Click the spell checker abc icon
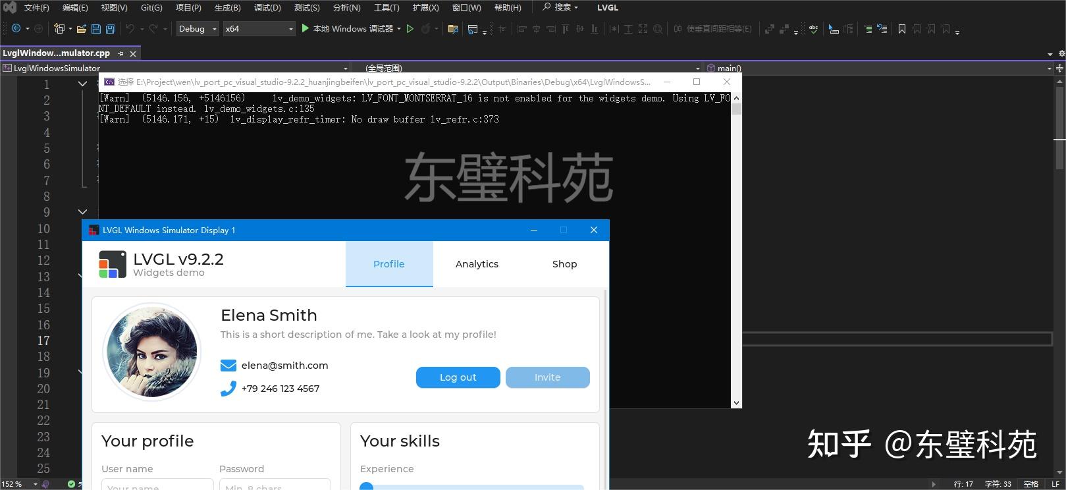Image resolution: width=1066 pixels, height=490 pixels. click(814, 29)
